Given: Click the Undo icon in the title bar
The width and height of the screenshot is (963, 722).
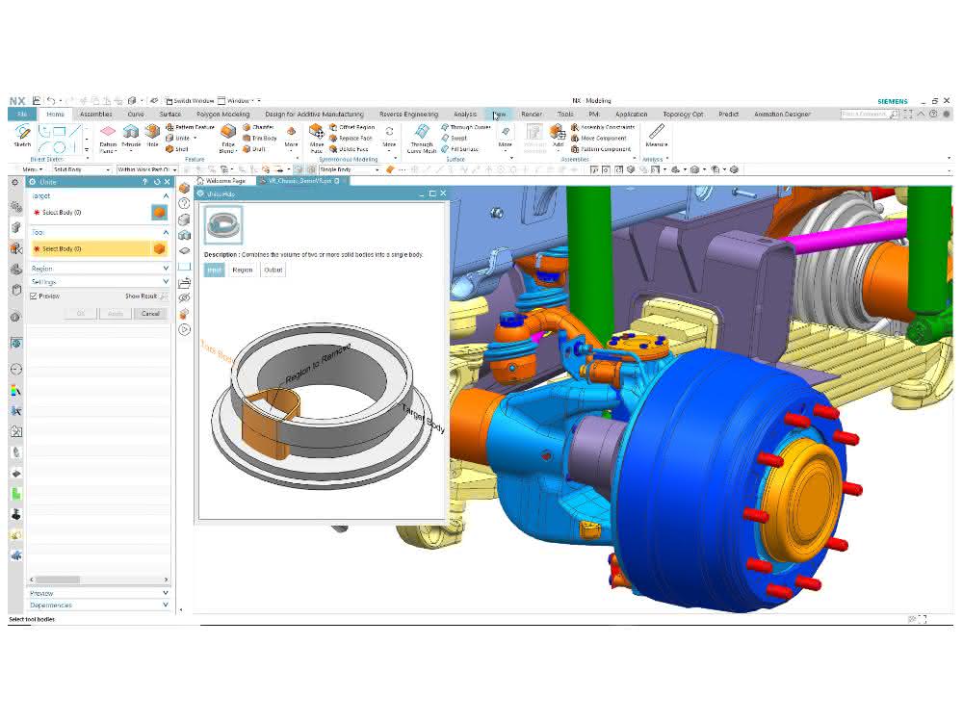Looking at the screenshot, I should [51, 101].
